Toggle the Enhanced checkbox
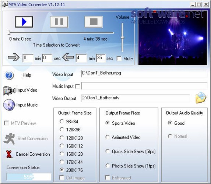211x184 pixels. 108,178
